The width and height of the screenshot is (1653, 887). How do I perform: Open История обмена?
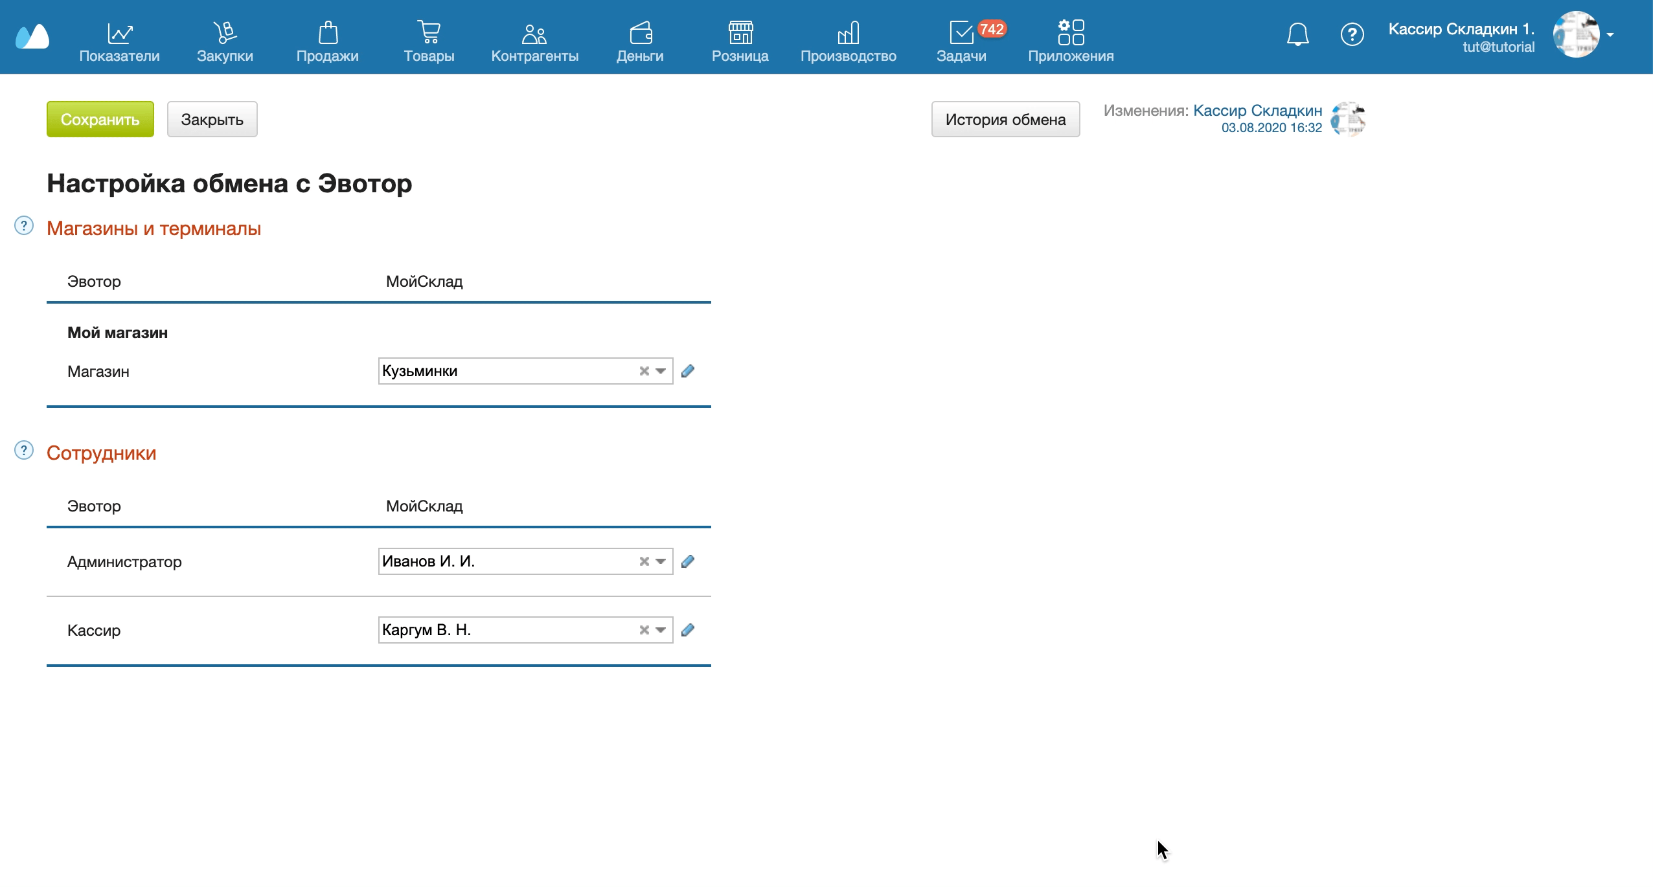1005,119
